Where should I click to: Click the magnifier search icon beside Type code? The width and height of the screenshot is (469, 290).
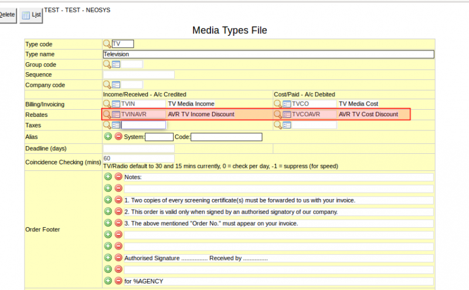point(107,44)
